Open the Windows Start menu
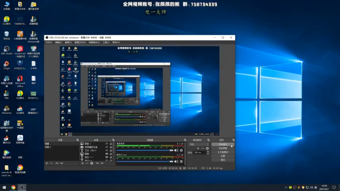 (4, 187)
